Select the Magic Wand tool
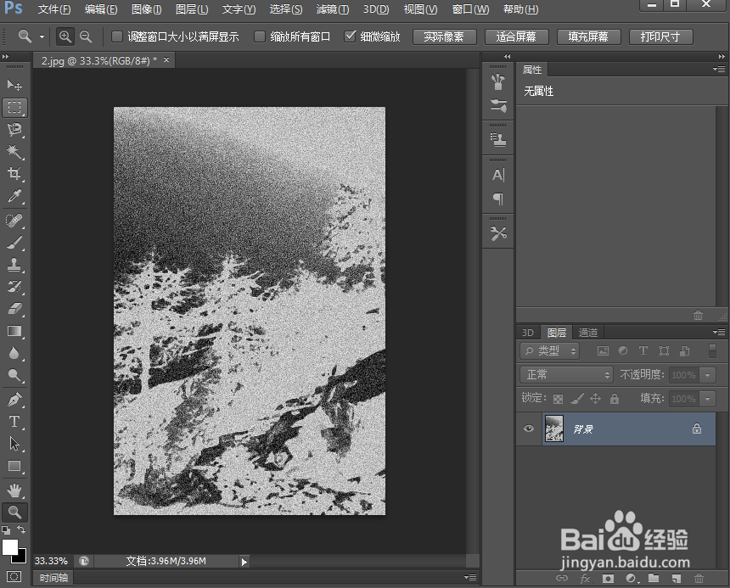The width and height of the screenshot is (730, 588). pyautogui.click(x=14, y=152)
